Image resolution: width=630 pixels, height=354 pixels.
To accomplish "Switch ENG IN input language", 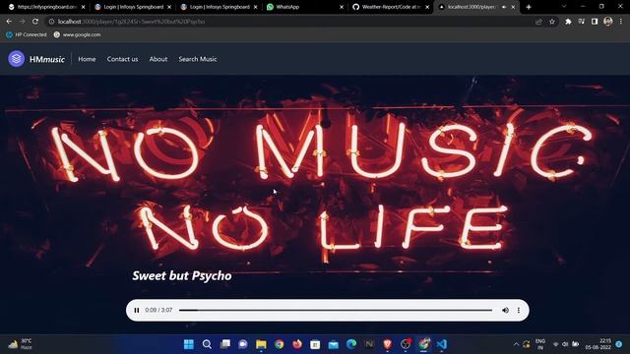I will pyautogui.click(x=540, y=344).
